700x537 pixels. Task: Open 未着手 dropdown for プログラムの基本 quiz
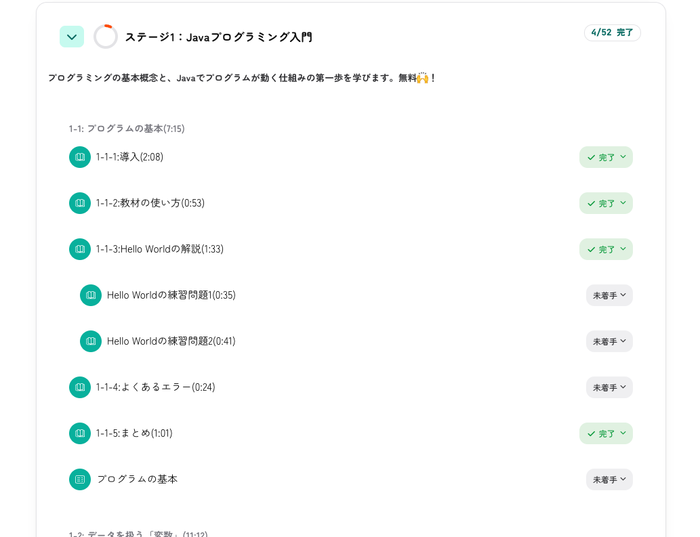pos(609,479)
